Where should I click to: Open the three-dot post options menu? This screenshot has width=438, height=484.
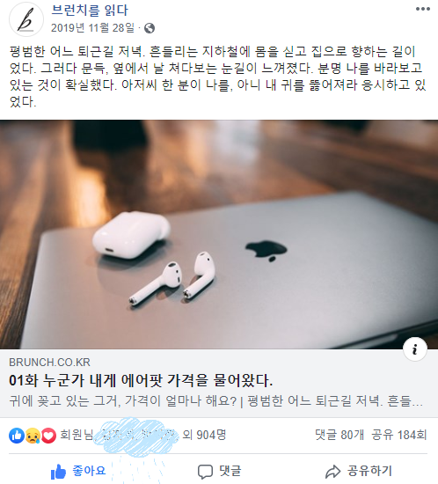pos(422,9)
